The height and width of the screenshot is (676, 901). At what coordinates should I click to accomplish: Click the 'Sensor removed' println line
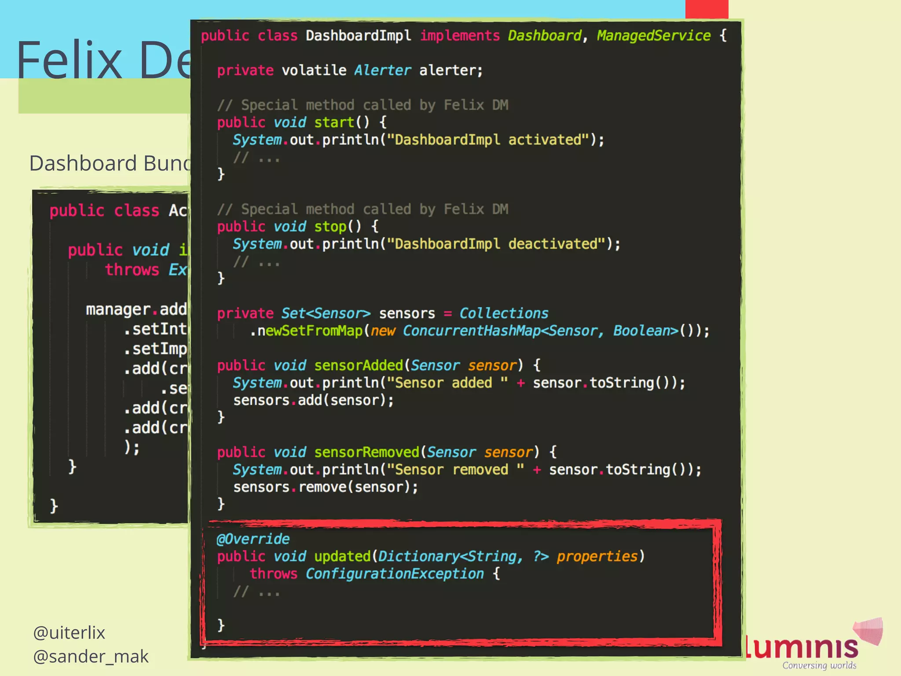pos(467,470)
